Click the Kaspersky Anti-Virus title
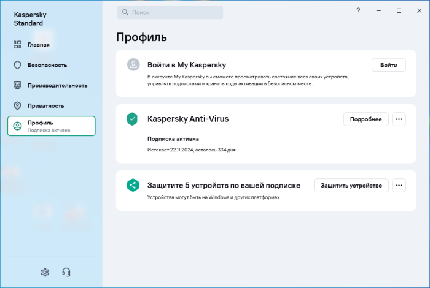Screen dimensions: 430x288 click(x=188, y=119)
